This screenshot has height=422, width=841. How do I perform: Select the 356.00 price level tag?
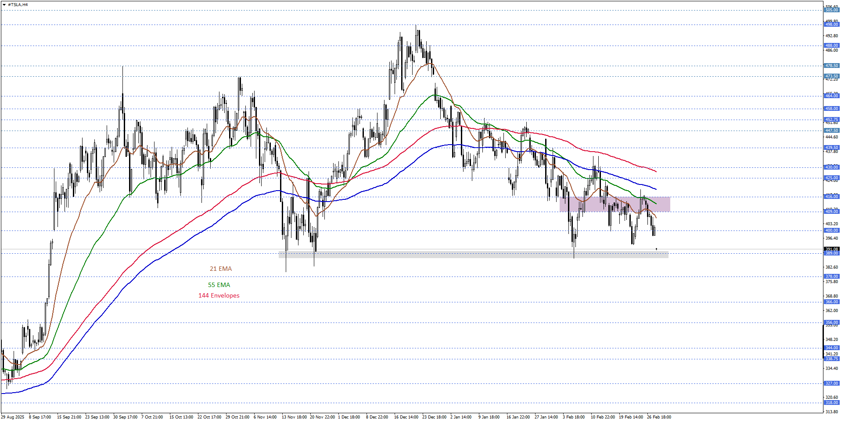pos(831,322)
